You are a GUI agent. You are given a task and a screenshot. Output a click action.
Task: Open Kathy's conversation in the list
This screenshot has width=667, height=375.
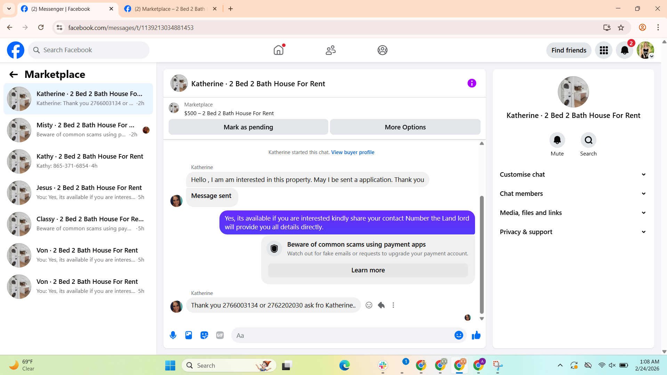point(78,161)
